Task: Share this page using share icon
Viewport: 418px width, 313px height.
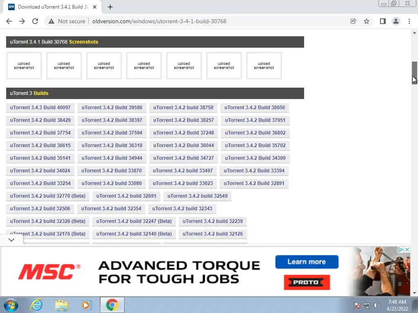Action: click(x=353, y=21)
